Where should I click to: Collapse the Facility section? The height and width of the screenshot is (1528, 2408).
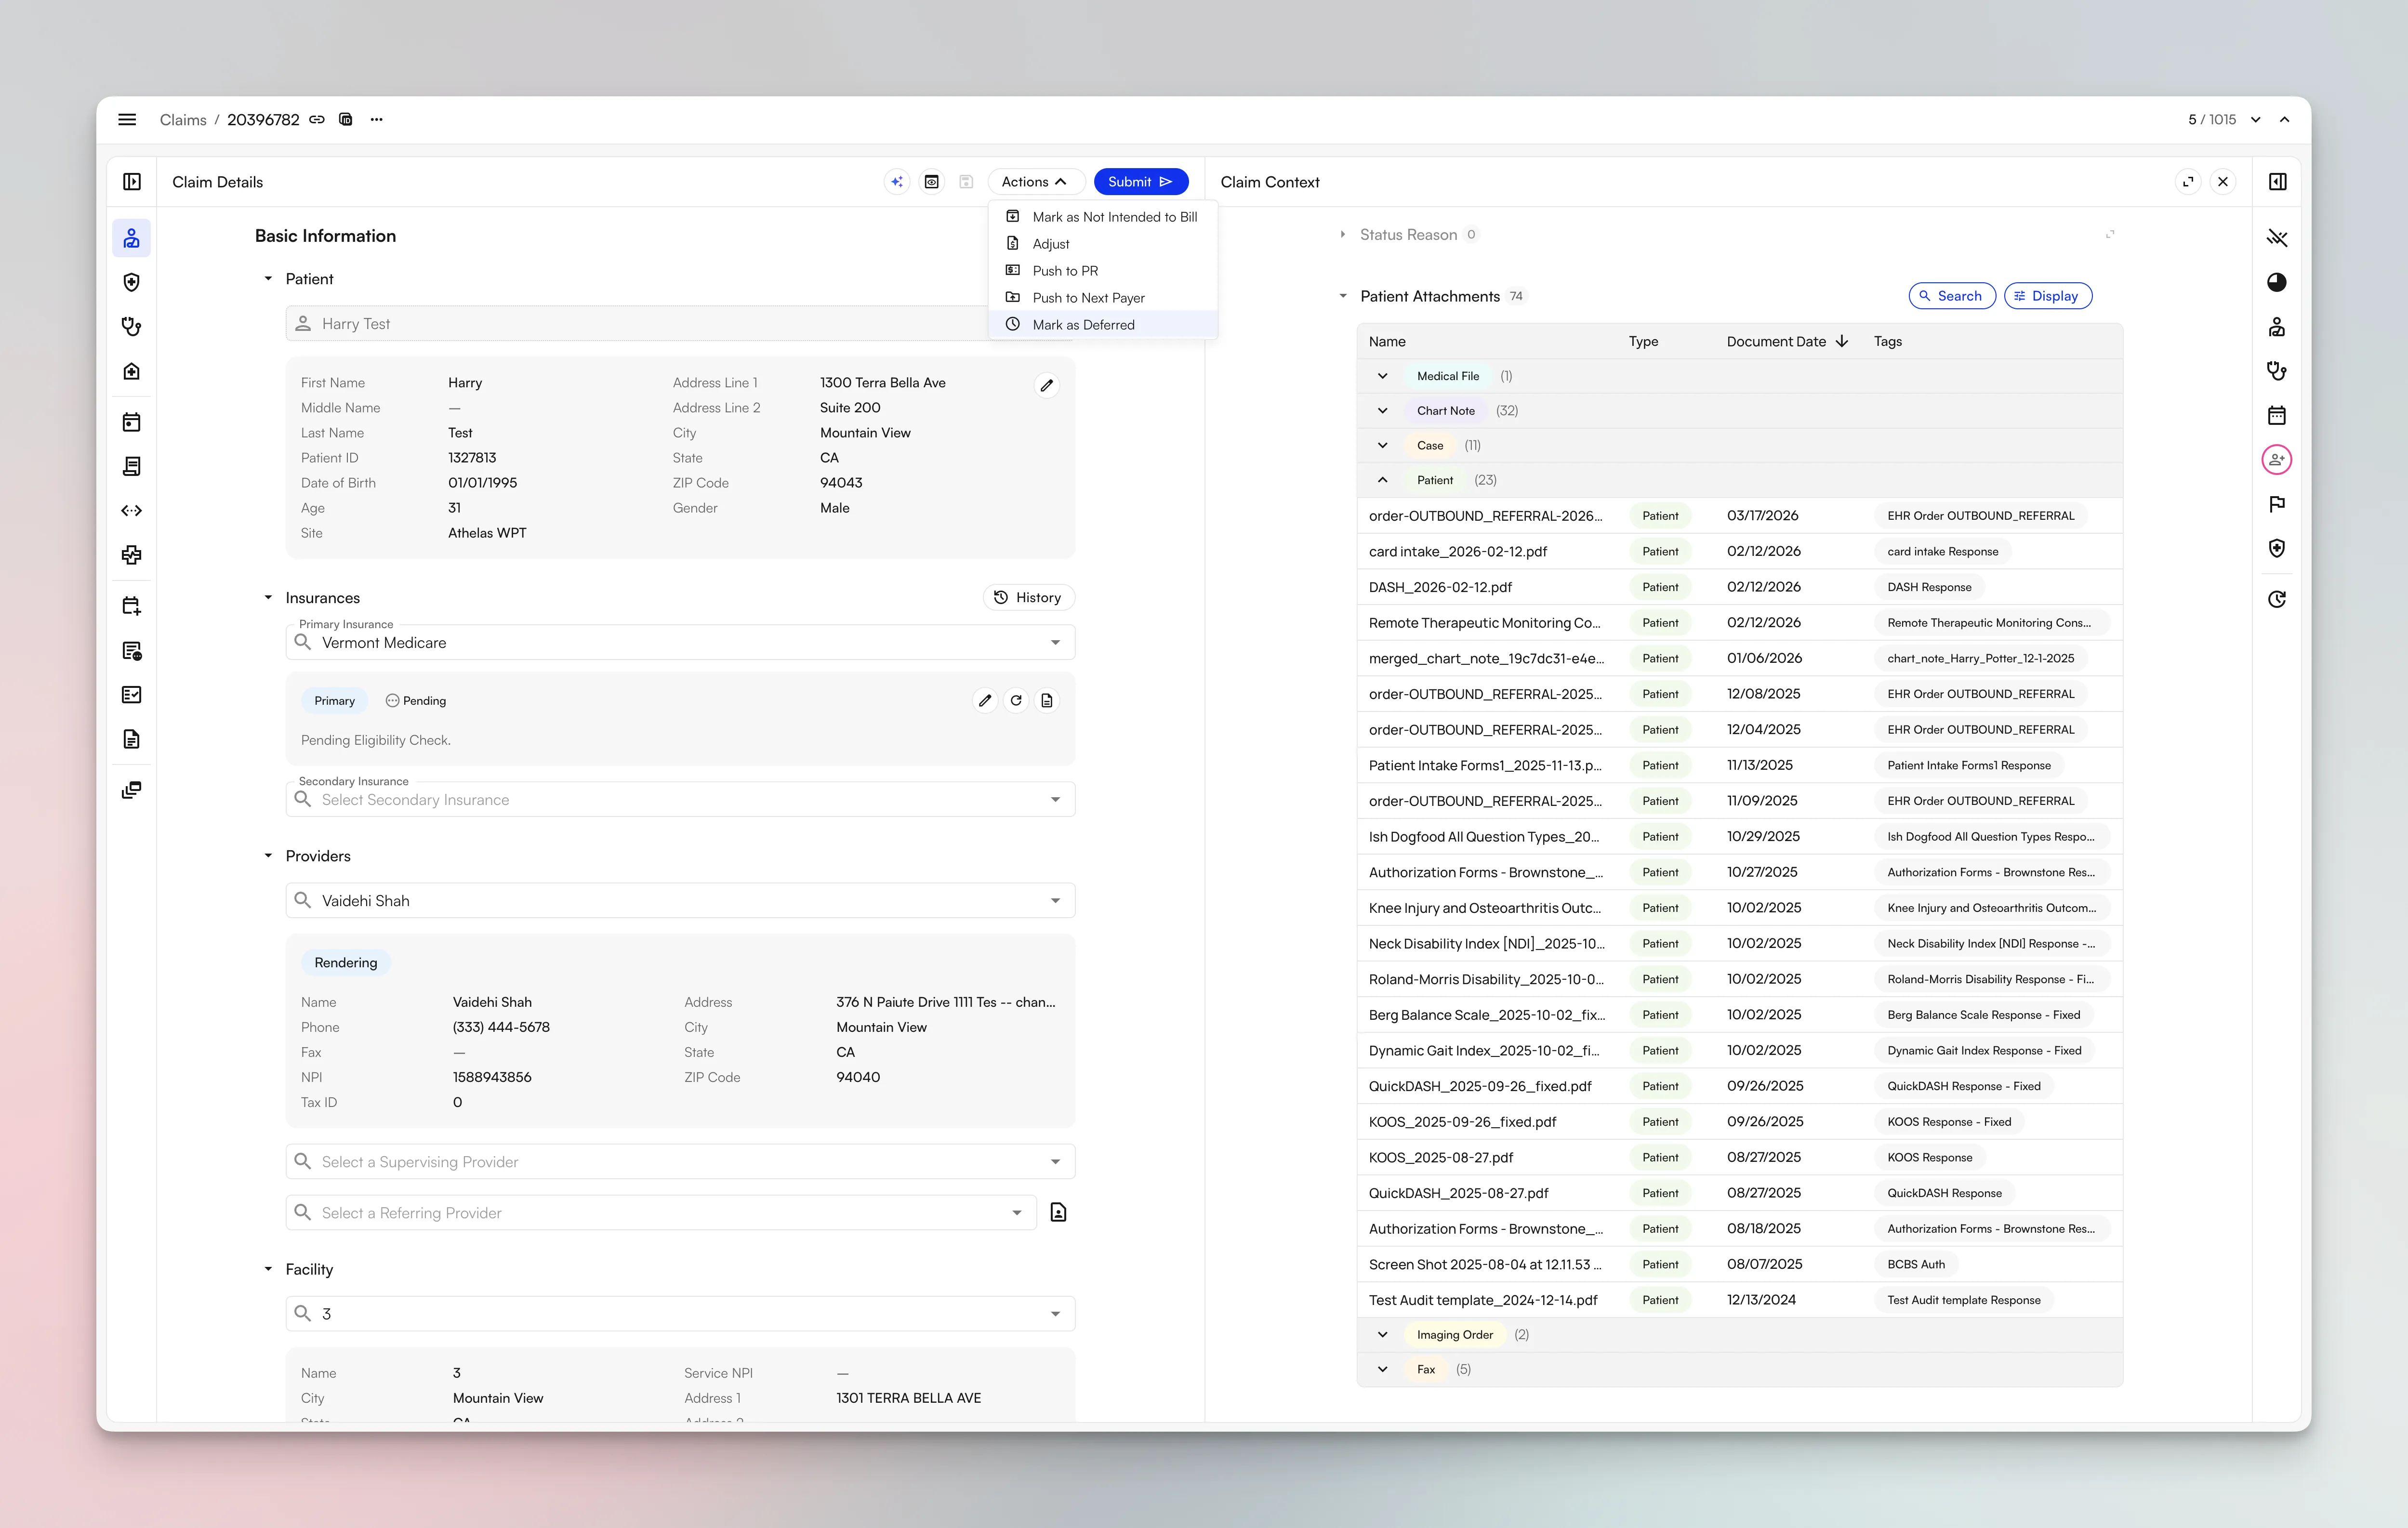268,1269
